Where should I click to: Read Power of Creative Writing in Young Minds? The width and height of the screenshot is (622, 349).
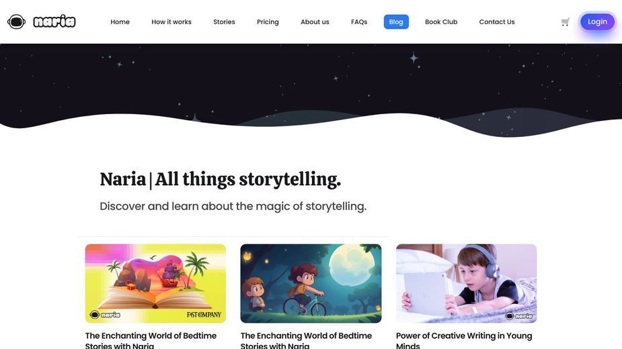tap(464, 340)
